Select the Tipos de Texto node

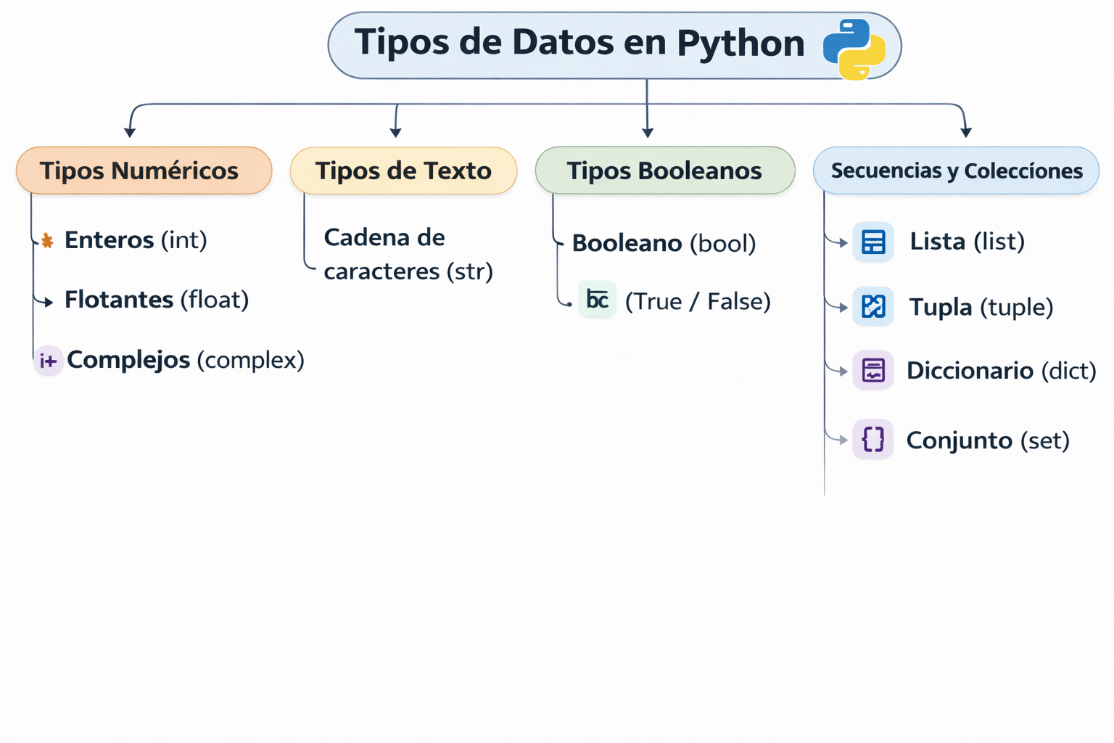[x=403, y=171]
